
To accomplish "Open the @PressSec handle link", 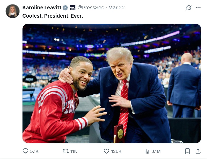I will coord(91,8).
